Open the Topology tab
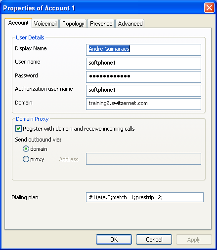 [x=73, y=24]
